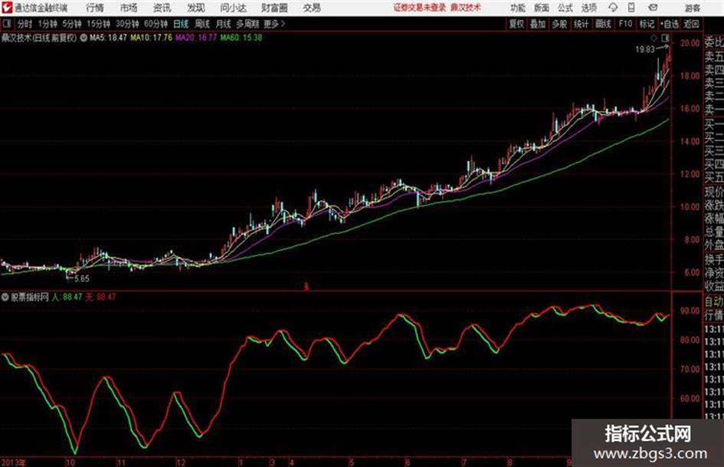Switch to the 1分钟 period tab
The height and width of the screenshot is (467, 724).
[47, 24]
